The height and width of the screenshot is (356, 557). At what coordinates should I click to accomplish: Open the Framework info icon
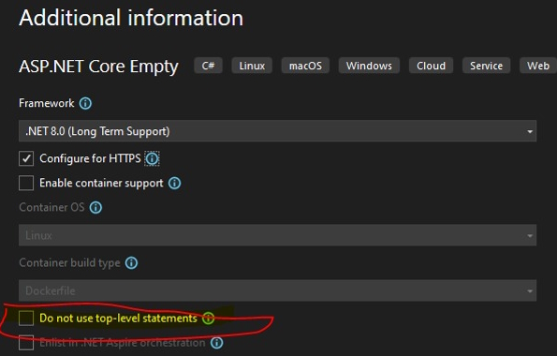[x=85, y=103]
